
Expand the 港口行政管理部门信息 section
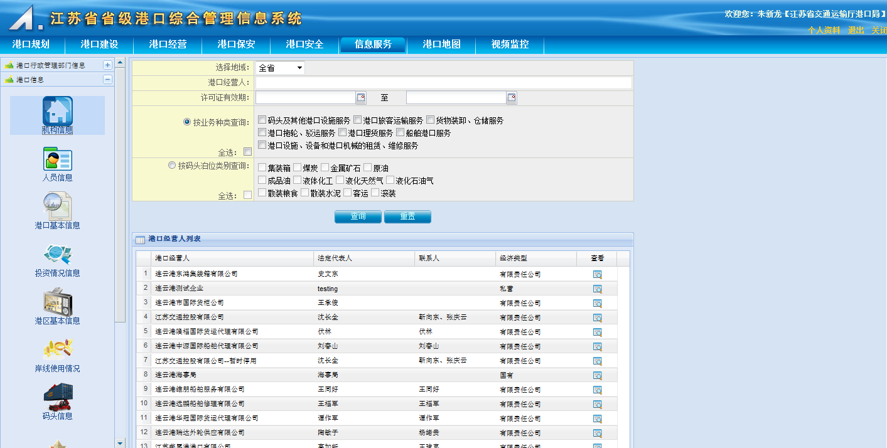[107, 65]
